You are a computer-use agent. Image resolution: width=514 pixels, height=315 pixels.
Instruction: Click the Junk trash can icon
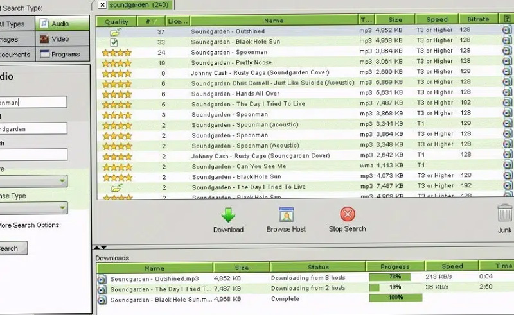(504, 213)
